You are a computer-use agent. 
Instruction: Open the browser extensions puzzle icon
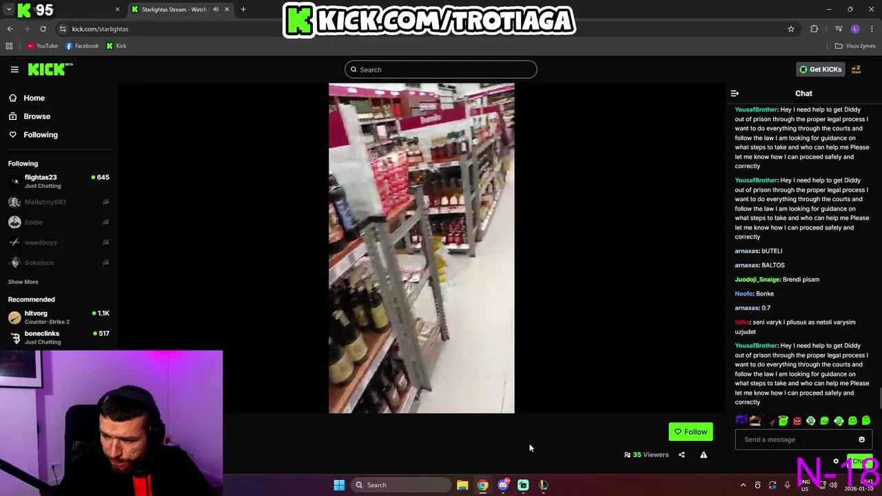[814, 29]
